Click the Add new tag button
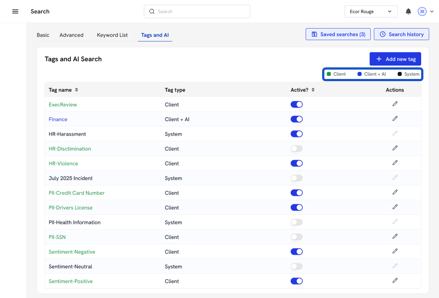Image resolution: width=439 pixels, height=298 pixels. (x=395, y=59)
